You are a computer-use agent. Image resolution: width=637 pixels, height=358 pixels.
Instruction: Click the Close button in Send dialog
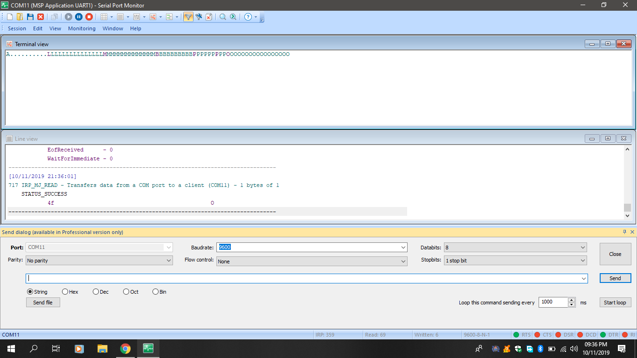pos(615,254)
